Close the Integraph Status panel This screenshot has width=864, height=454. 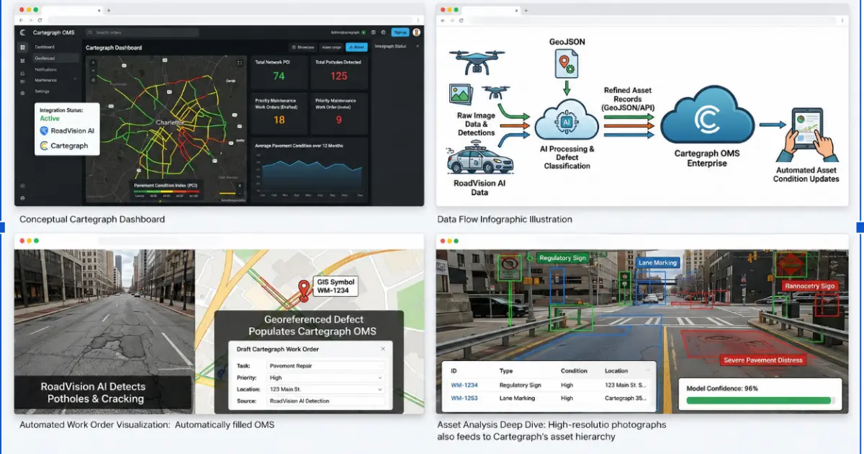pyautogui.click(x=418, y=46)
